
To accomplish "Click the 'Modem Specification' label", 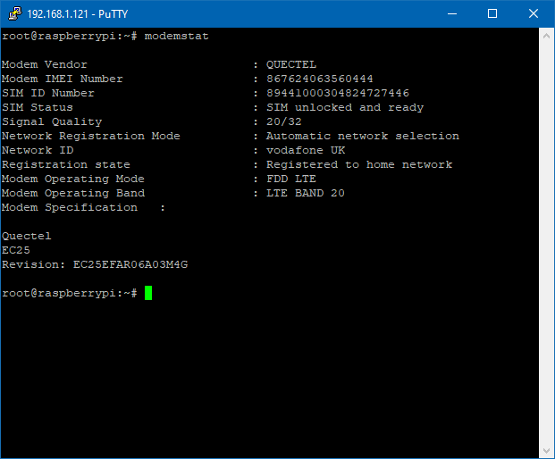I will (70, 207).
